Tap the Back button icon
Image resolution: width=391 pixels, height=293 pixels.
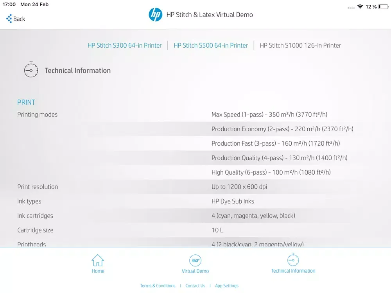pos(9,19)
